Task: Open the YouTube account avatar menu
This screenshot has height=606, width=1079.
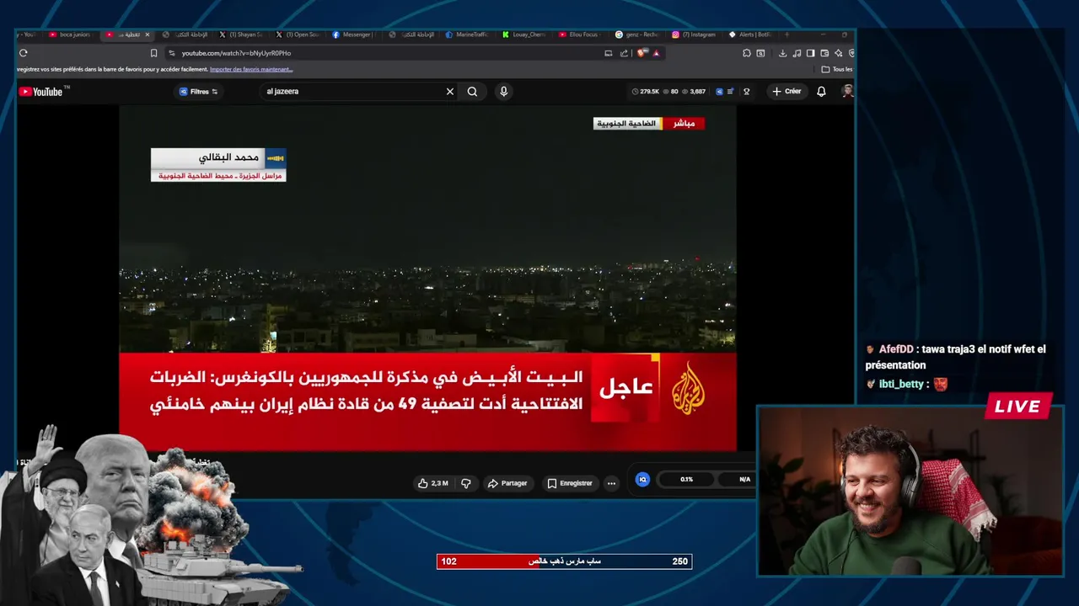Action: tap(847, 91)
